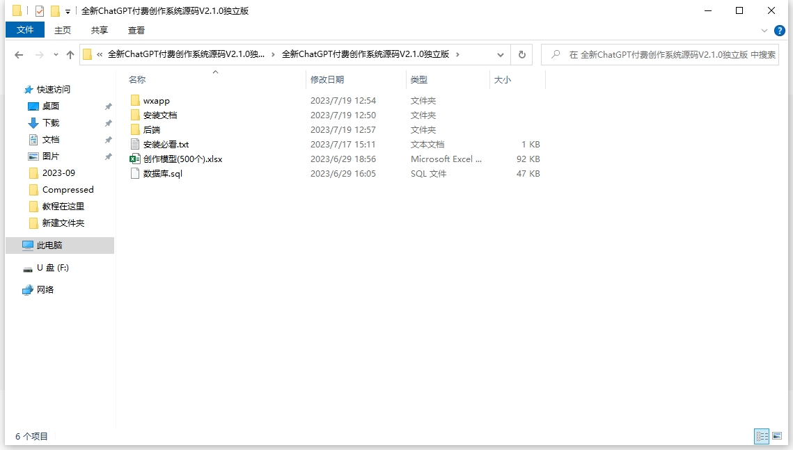Screen dimensions: 793x450
Task: Go back with the left arrow
Action: tap(19, 54)
